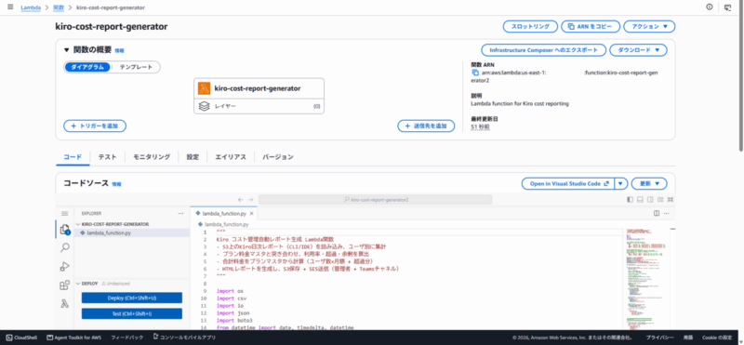Open the Search magnifier in activity bar
This screenshot has height=345, width=744.
(65, 247)
